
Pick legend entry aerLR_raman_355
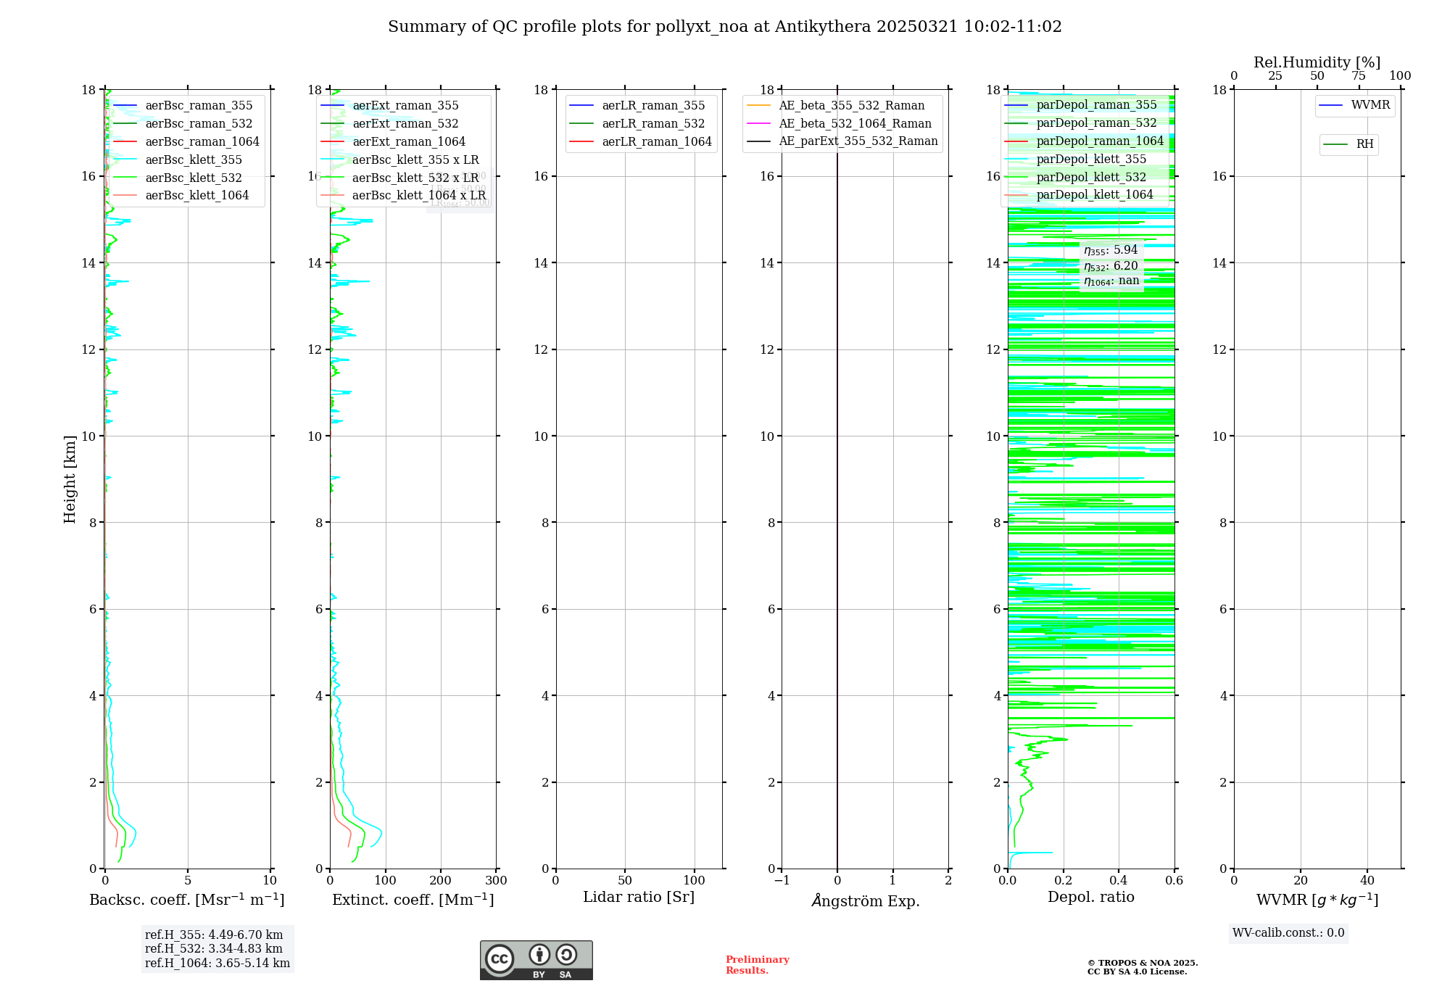[x=638, y=106]
